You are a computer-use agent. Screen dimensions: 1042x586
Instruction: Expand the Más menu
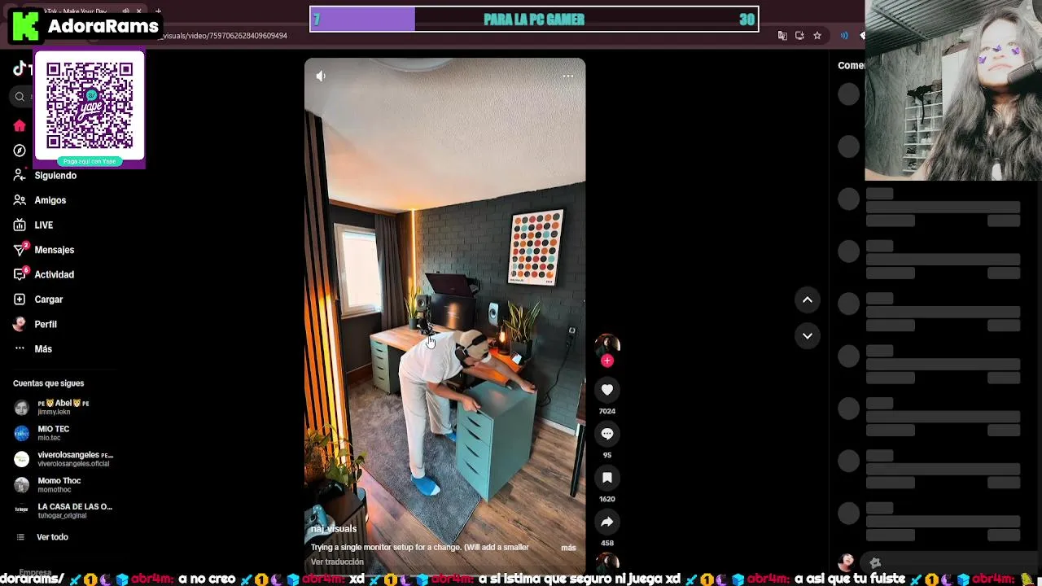click(x=33, y=349)
